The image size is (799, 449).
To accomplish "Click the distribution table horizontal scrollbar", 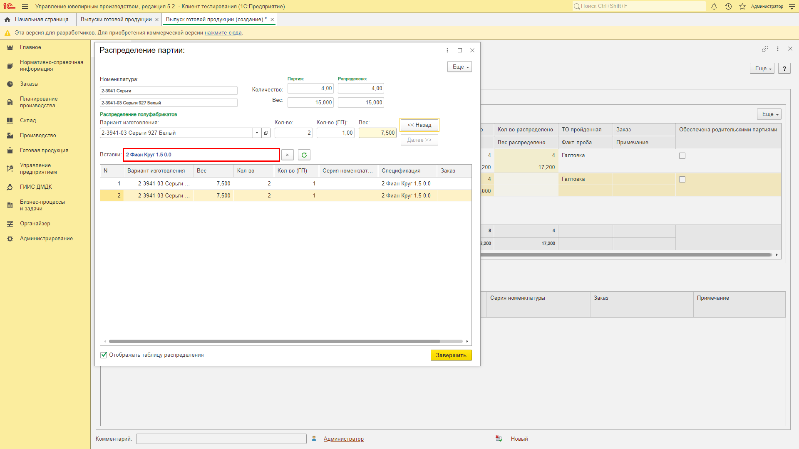I will [275, 341].
